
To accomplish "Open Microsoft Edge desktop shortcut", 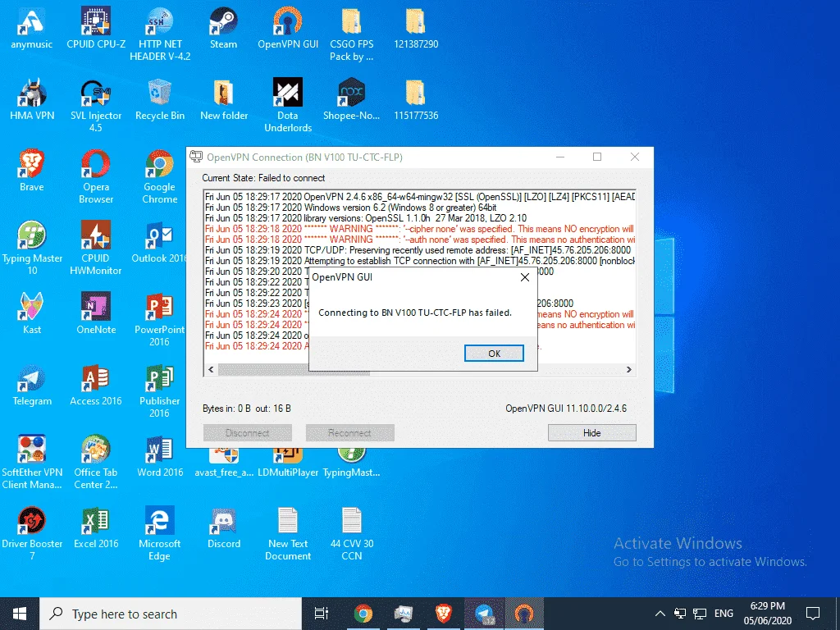I will (x=160, y=533).
